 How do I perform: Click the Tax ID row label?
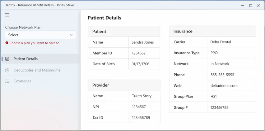98,118
